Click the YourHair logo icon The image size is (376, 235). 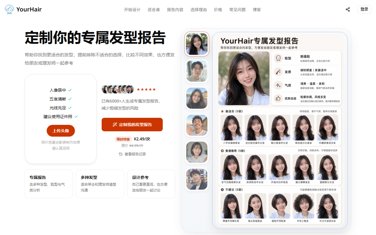pos(9,9)
